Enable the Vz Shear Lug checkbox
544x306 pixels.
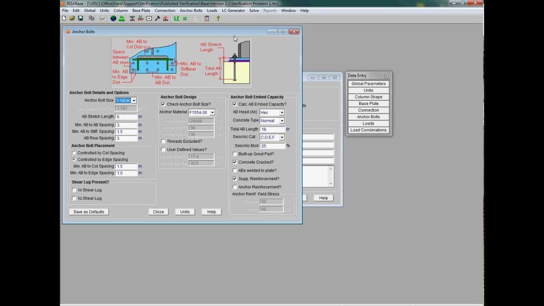[74, 198]
